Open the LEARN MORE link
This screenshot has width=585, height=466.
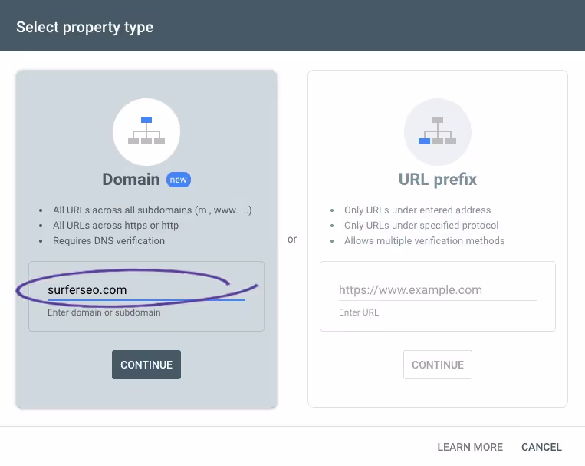coord(470,447)
